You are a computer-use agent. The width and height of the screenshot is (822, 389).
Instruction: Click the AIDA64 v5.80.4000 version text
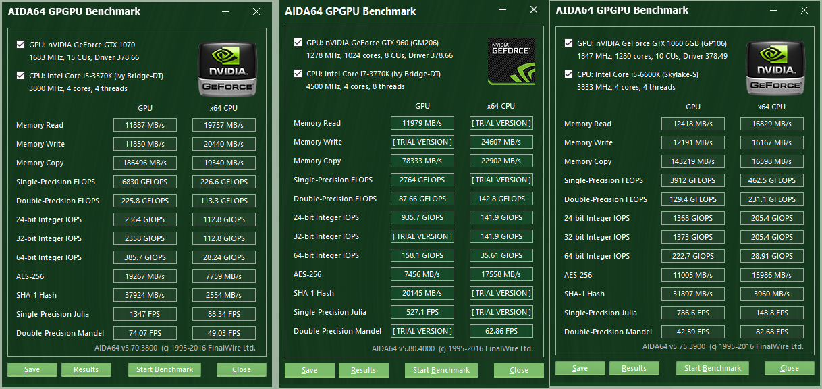(404, 348)
